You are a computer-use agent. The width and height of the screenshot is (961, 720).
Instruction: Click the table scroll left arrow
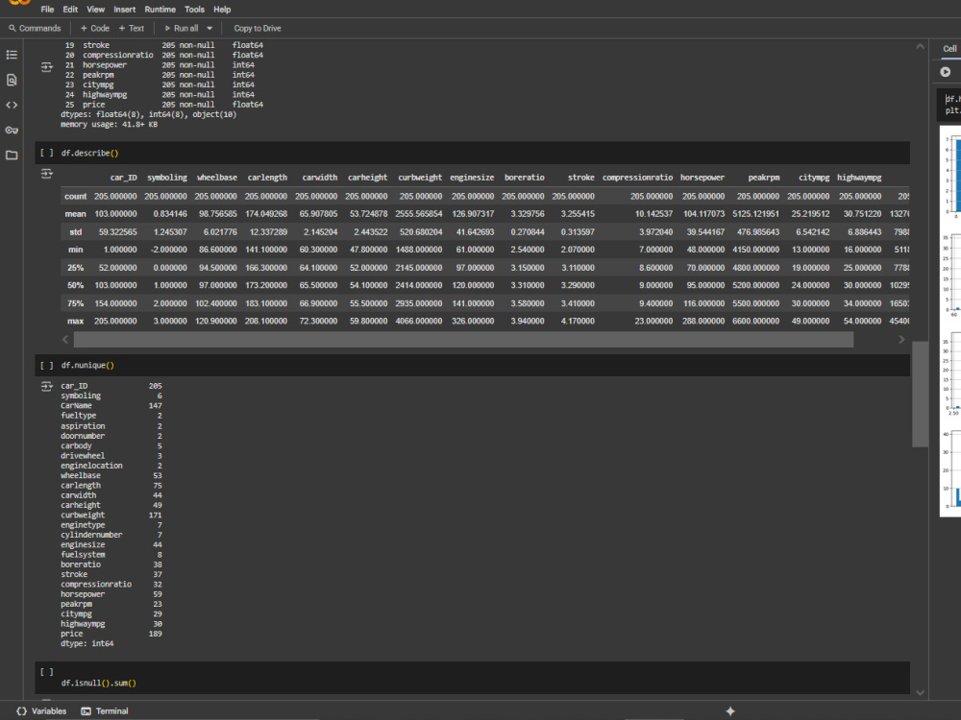point(65,339)
